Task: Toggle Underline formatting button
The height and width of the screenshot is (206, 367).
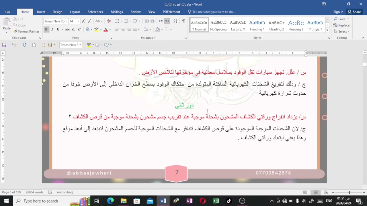Action: click(58, 29)
